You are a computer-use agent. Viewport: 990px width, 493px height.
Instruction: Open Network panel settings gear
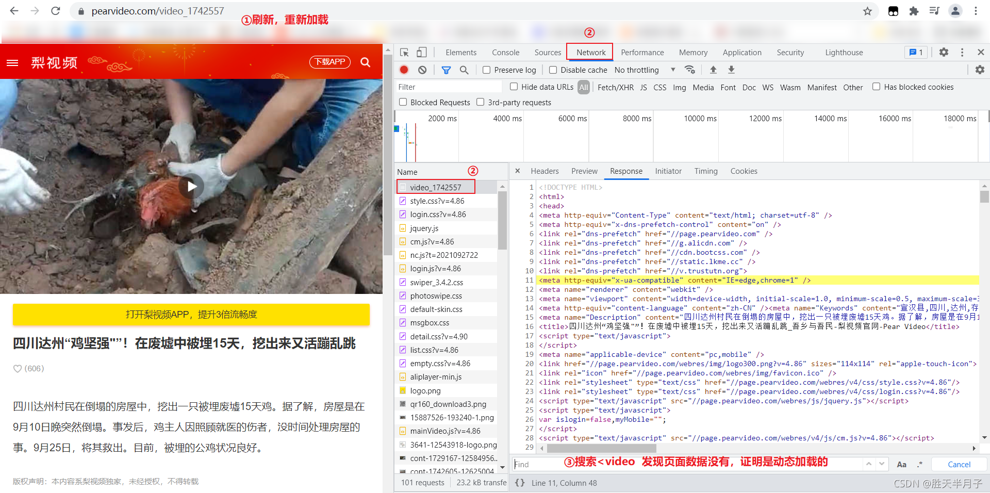click(x=980, y=70)
